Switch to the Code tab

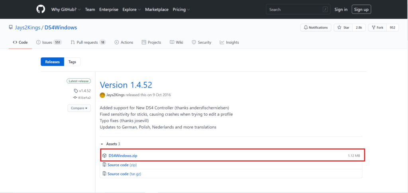tap(20, 42)
